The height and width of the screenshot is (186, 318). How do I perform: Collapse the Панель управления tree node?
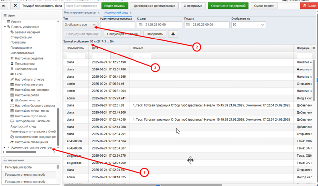coord(5,27)
